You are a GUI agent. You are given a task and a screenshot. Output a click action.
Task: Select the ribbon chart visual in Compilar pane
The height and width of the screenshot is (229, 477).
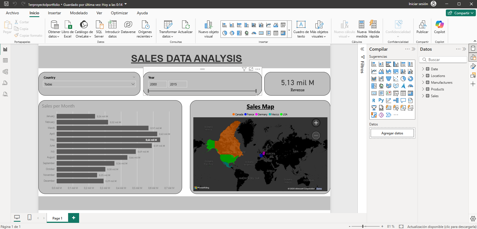click(374, 79)
